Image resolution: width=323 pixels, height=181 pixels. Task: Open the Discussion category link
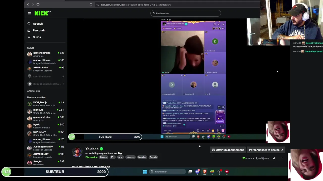(x=91, y=157)
